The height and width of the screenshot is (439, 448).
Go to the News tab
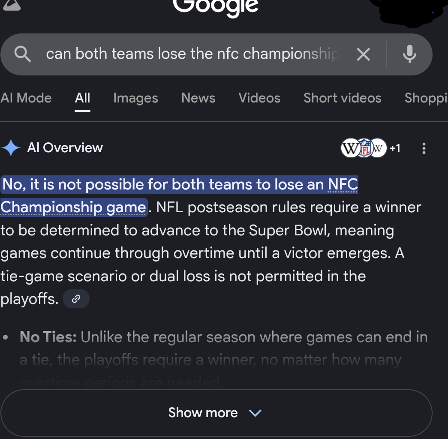[x=198, y=98]
